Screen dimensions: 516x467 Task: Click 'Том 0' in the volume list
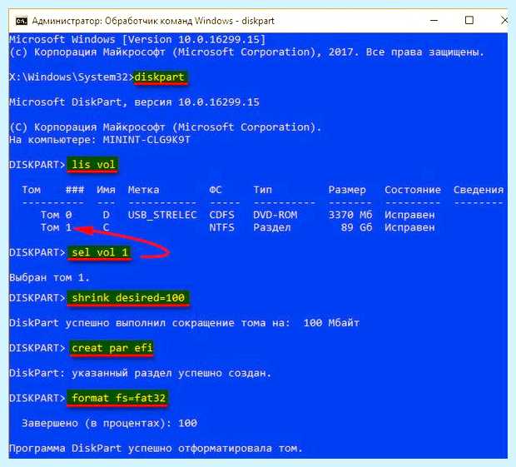(56, 215)
